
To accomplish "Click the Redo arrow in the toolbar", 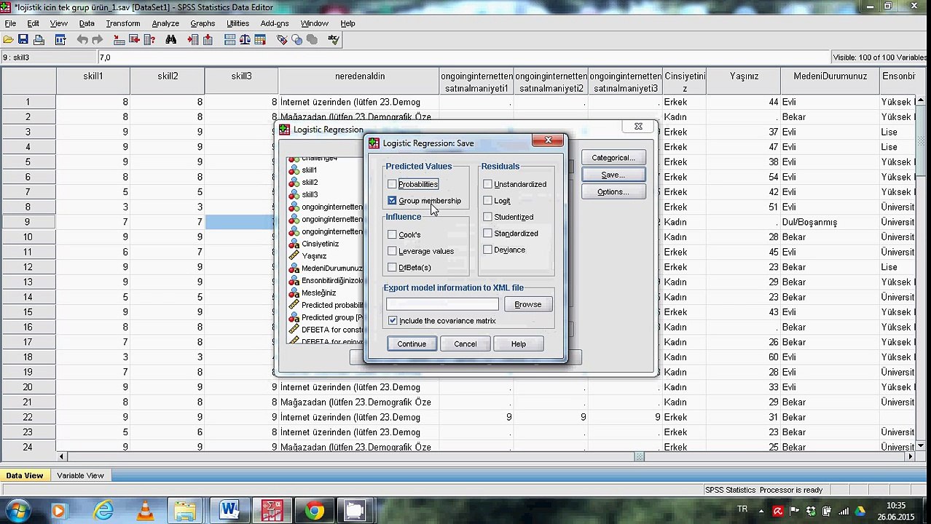I will 98,40.
